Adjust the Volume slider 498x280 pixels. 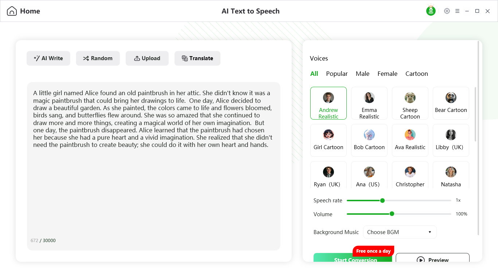[392, 214]
